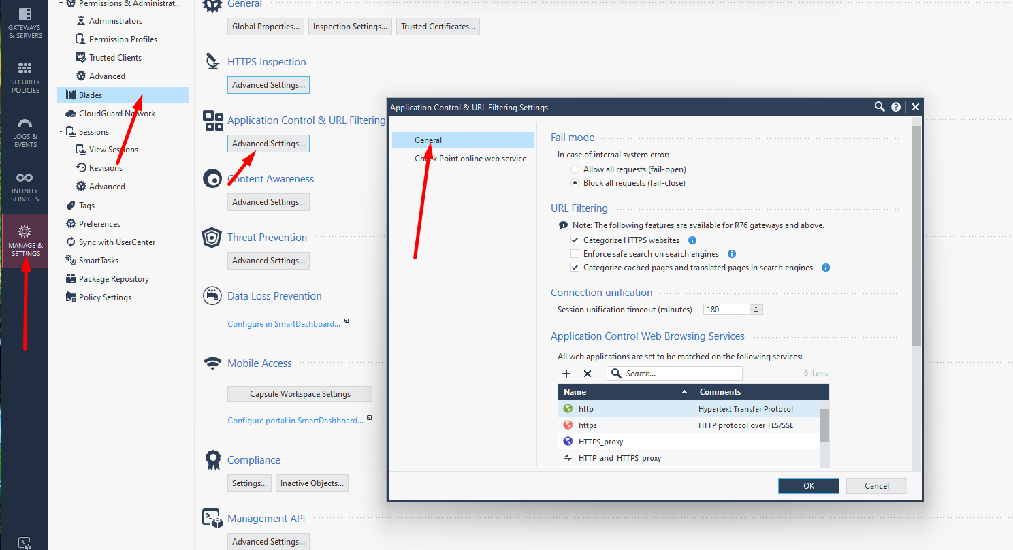Image resolution: width=1013 pixels, height=550 pixels.
Task: Open the command line icon in the sidebar
Action: click(25, 543)
